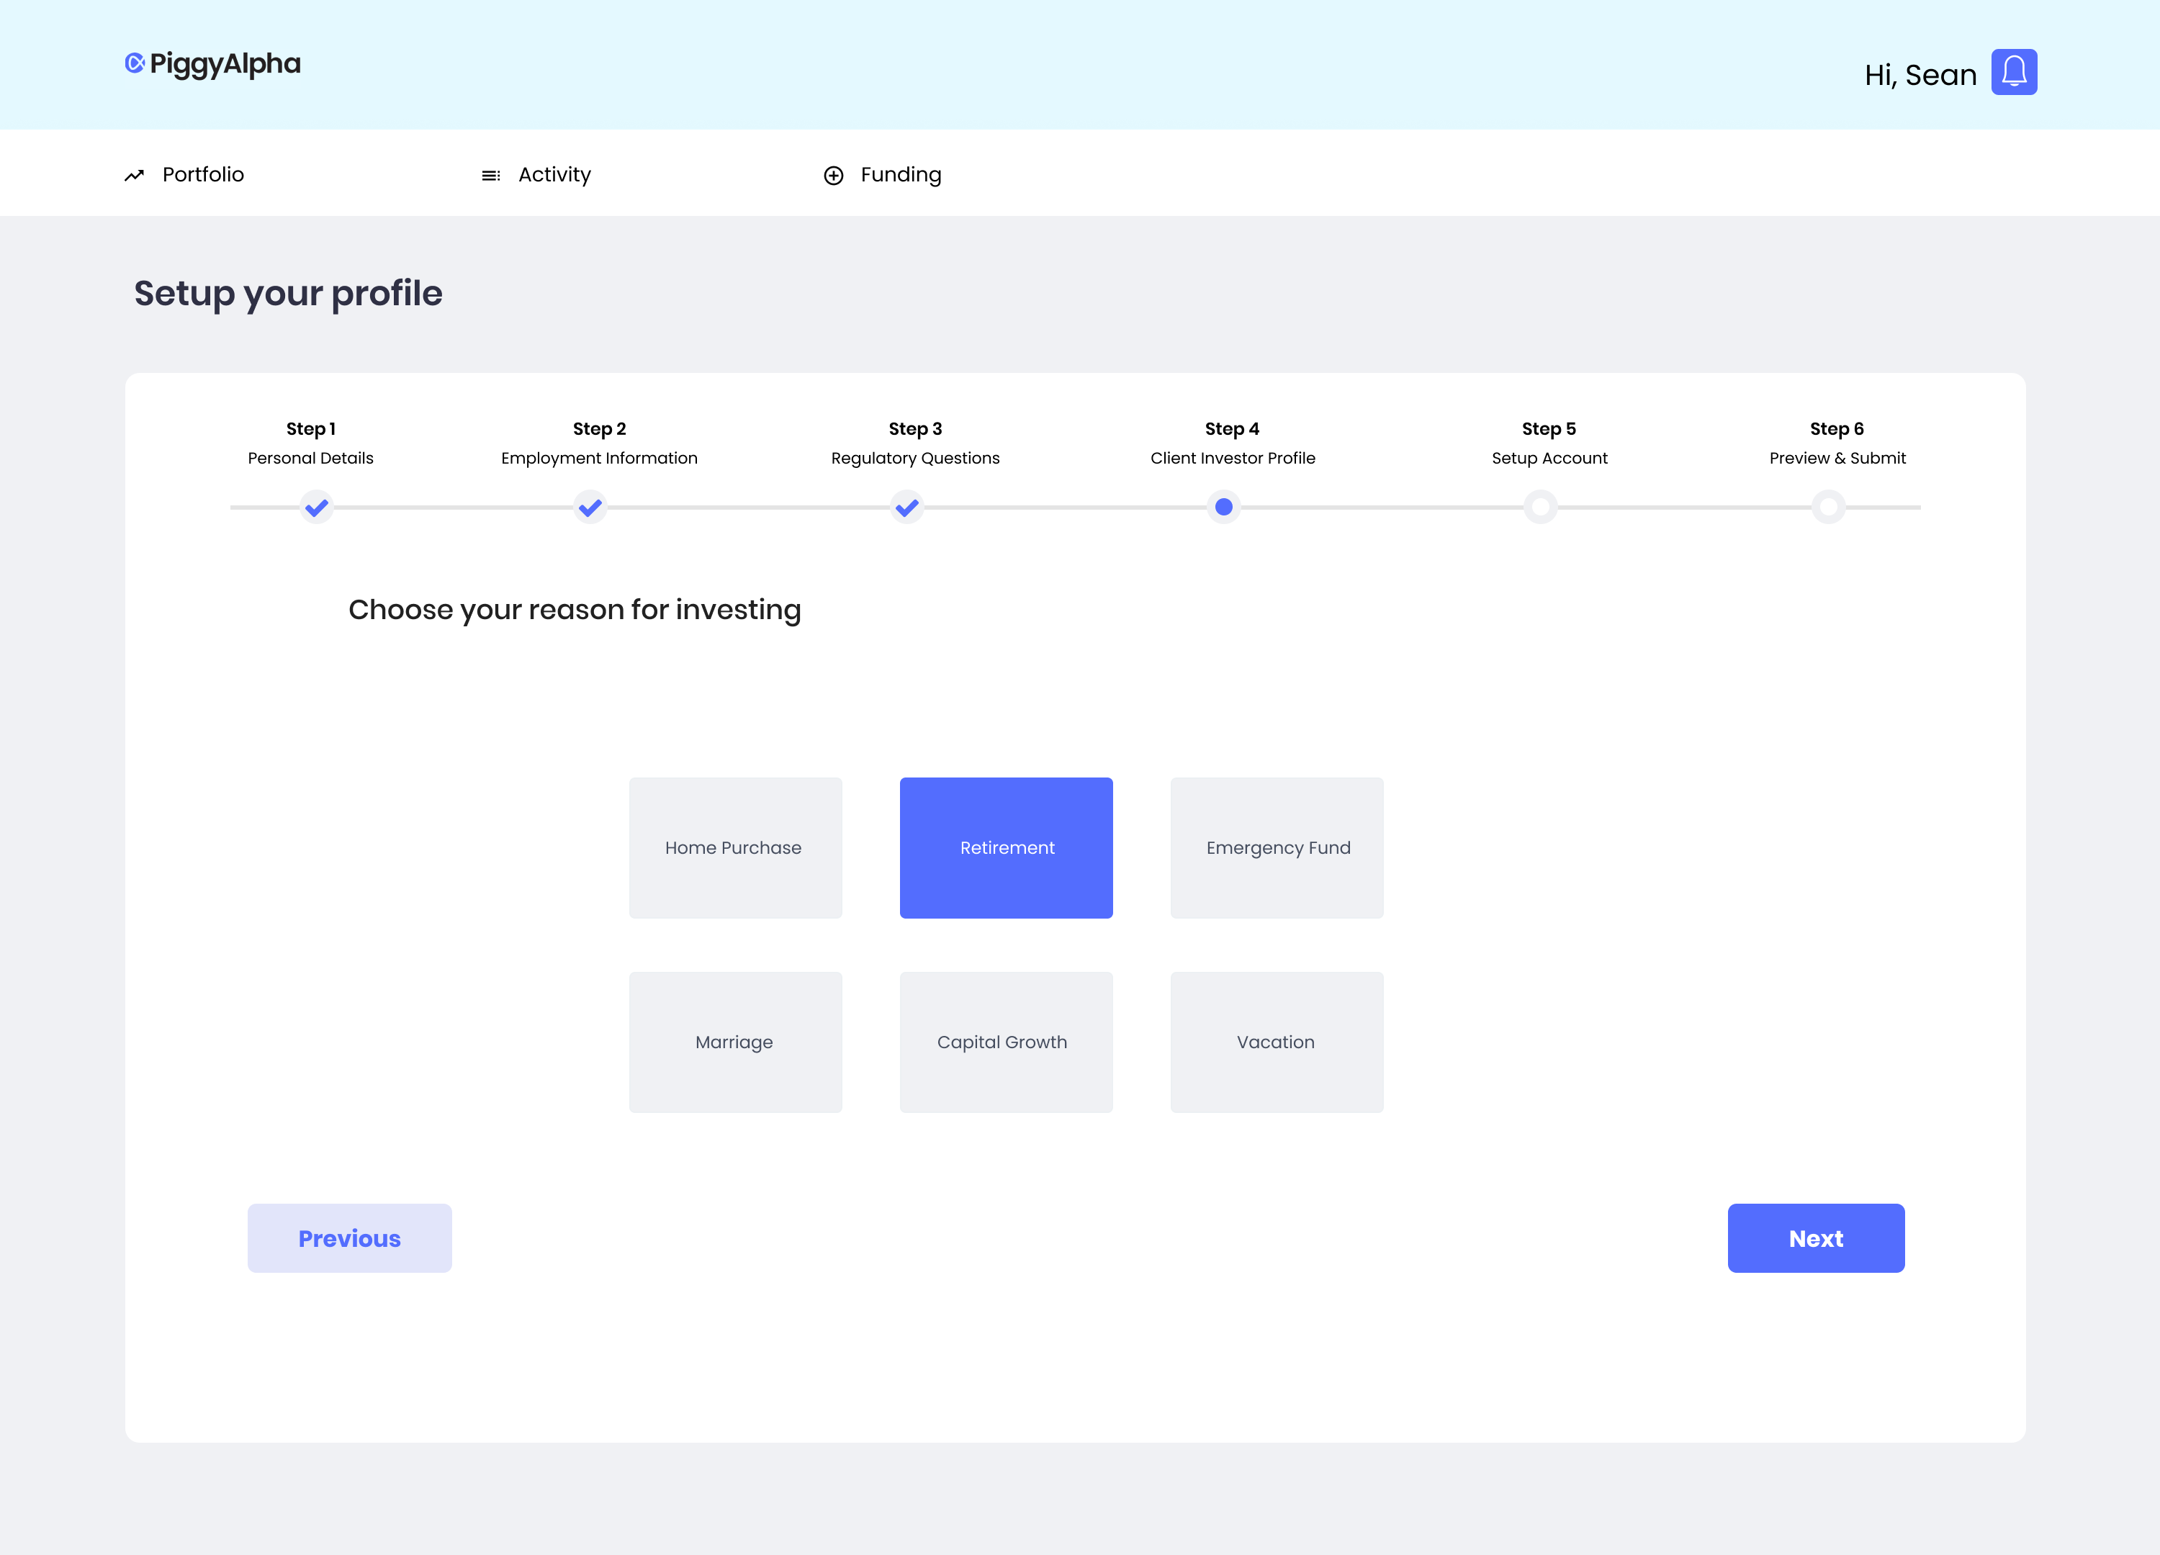Go to the Activity menu item
2160x1555 pixels.
pyautogui.click(x=554, y=174)
